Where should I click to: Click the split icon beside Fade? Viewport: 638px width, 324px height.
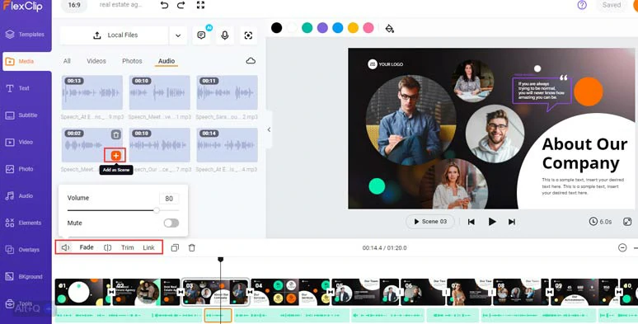coord(107,247)
